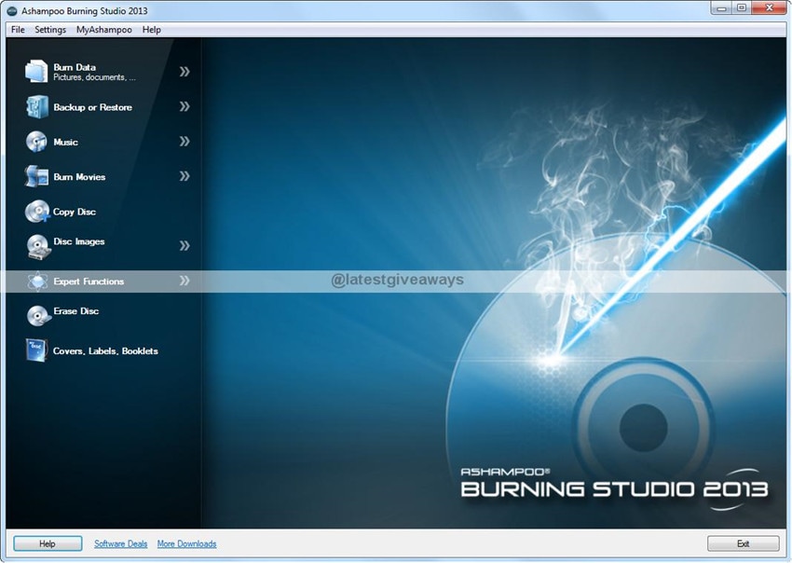Select the Copy Disc label
The height and width of the screenshot is (563, 792).
pos(75,212)
